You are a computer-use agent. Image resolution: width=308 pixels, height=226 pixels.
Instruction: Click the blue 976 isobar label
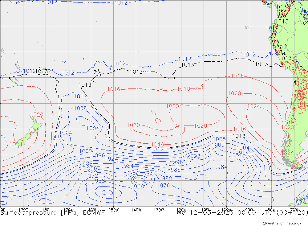click(165, 186)
